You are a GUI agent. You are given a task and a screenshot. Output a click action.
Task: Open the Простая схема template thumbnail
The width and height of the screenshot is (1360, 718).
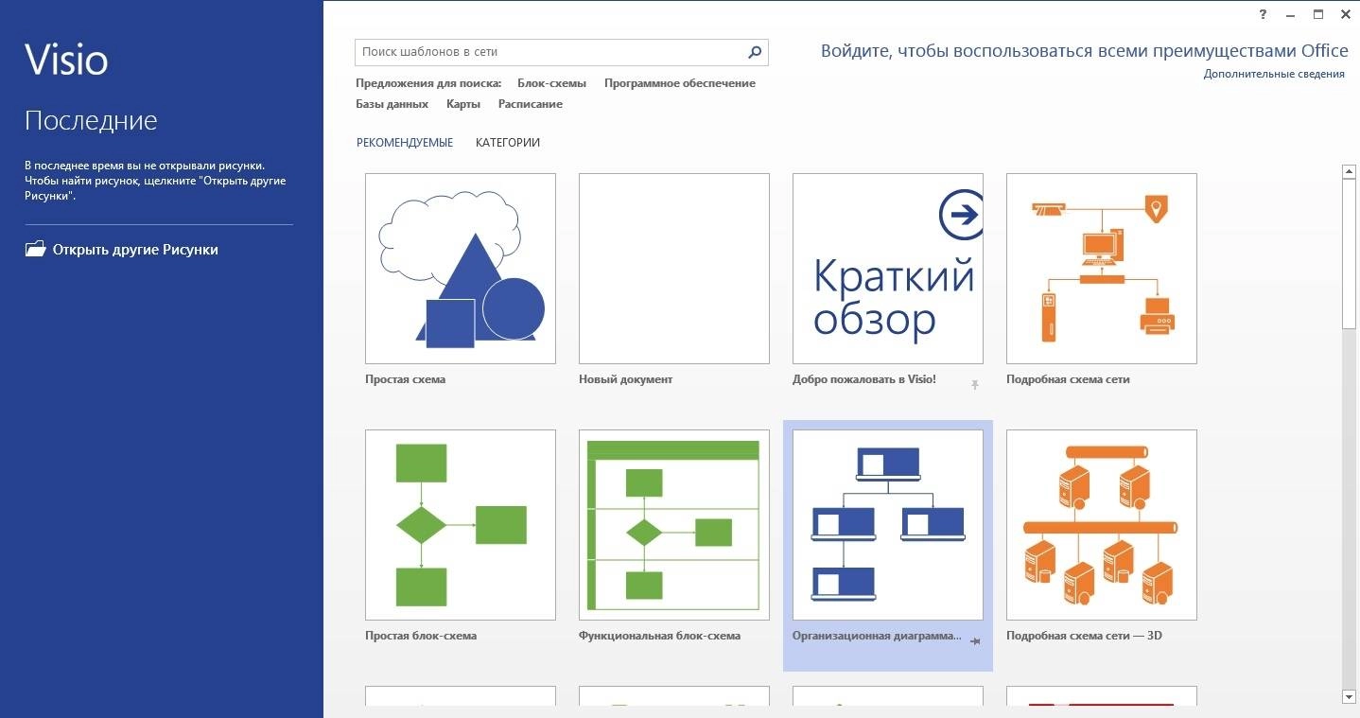[461, 269]
